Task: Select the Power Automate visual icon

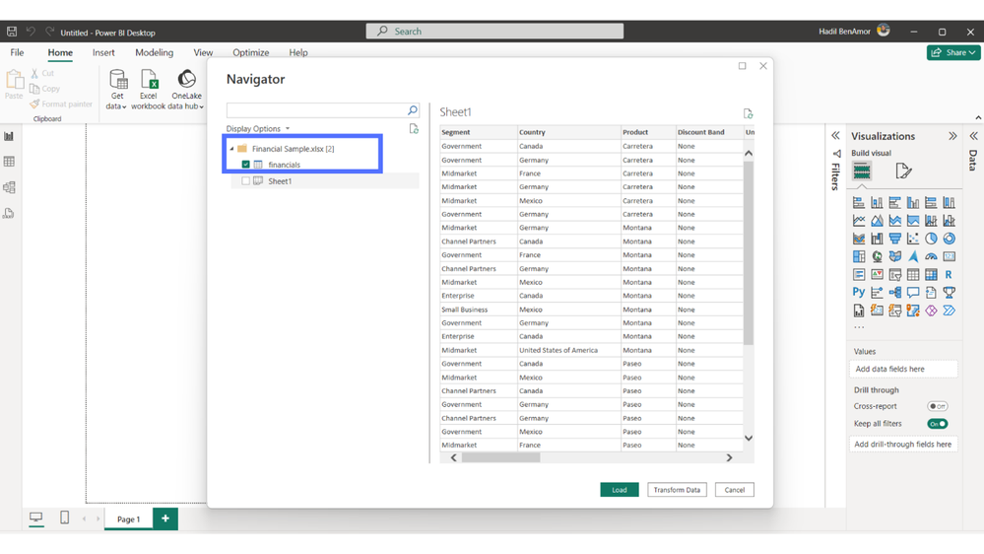Action: [x=949, y=311]
